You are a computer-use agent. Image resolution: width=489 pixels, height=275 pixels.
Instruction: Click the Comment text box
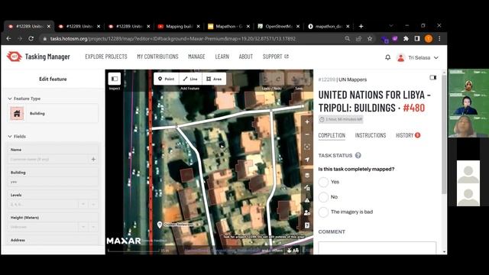(377, 248)
